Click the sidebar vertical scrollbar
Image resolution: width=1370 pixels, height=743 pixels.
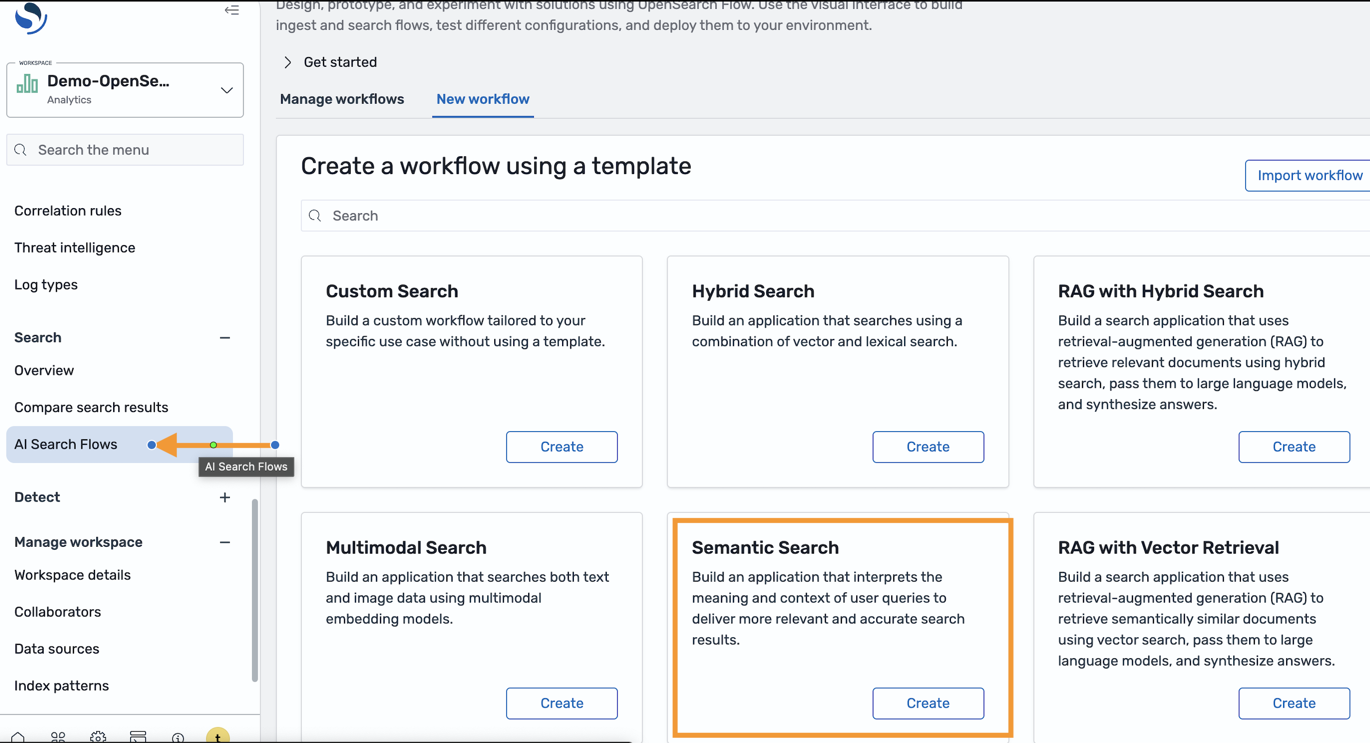click(255, 590)
